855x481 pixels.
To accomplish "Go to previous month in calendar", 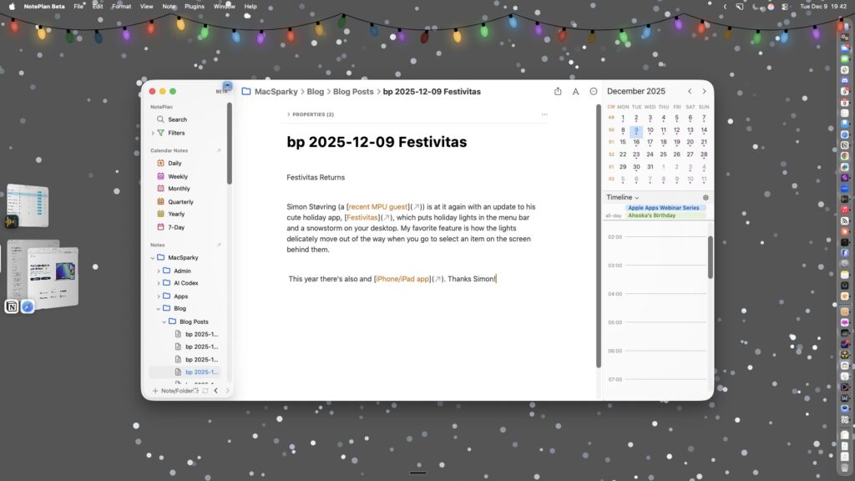I will [x=690, y=92].
